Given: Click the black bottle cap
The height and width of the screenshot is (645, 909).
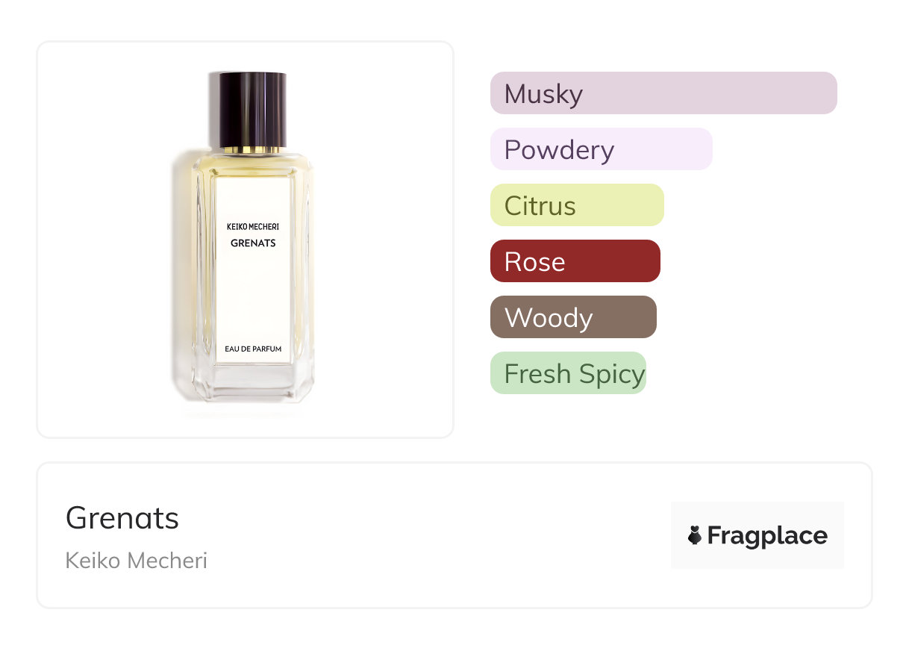Looking at the screenshot, I should 248,110.
